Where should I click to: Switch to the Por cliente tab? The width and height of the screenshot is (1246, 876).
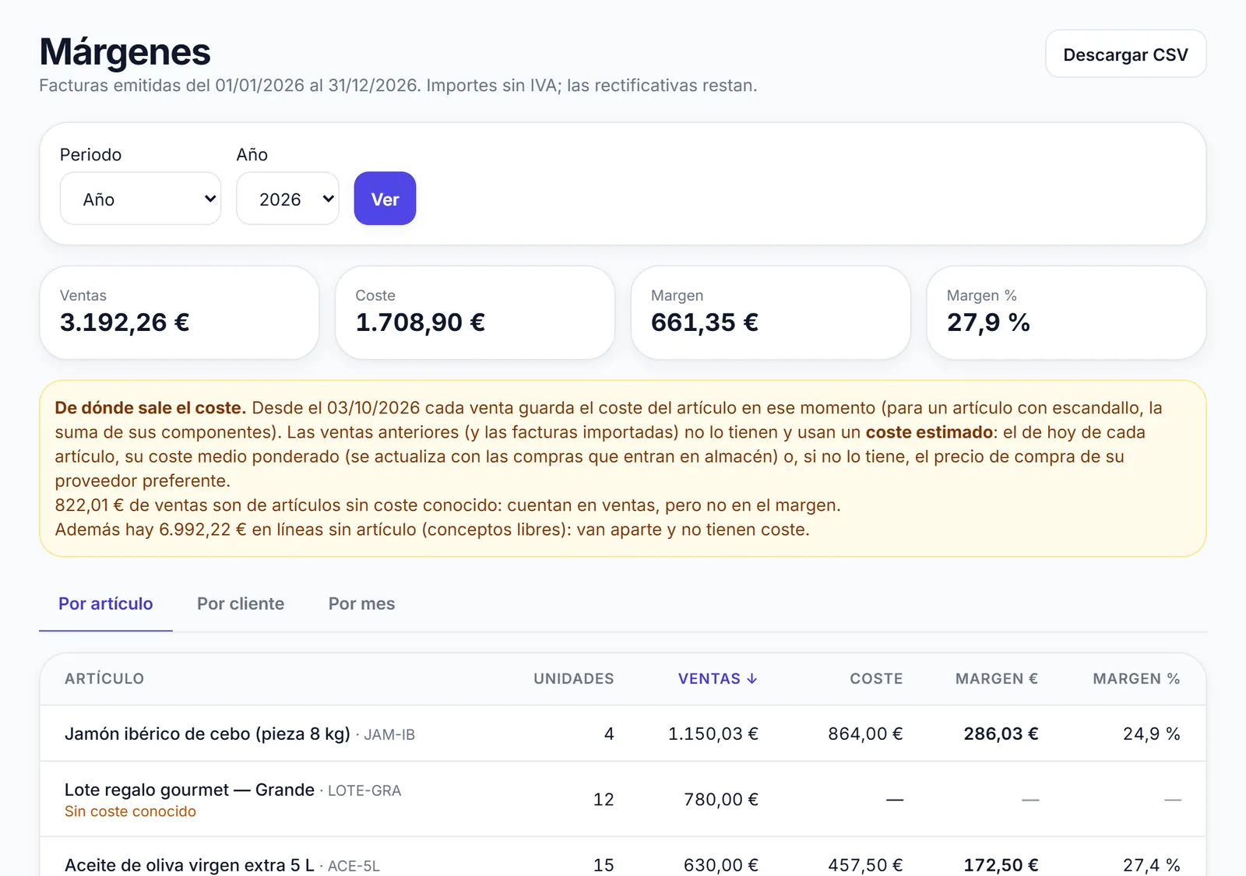(x=241, y=603)
